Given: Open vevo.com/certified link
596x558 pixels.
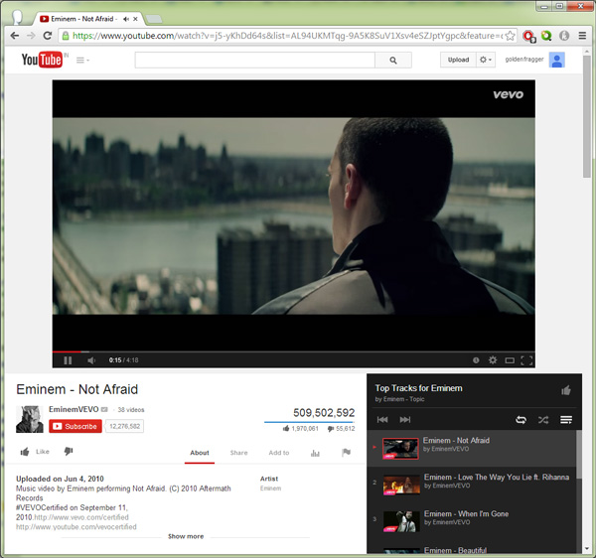Looking at the screenshot, I should [x=81, y=517].
